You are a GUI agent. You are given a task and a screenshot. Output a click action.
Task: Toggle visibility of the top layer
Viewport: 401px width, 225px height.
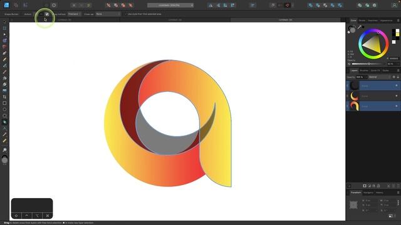click(397, 86)
